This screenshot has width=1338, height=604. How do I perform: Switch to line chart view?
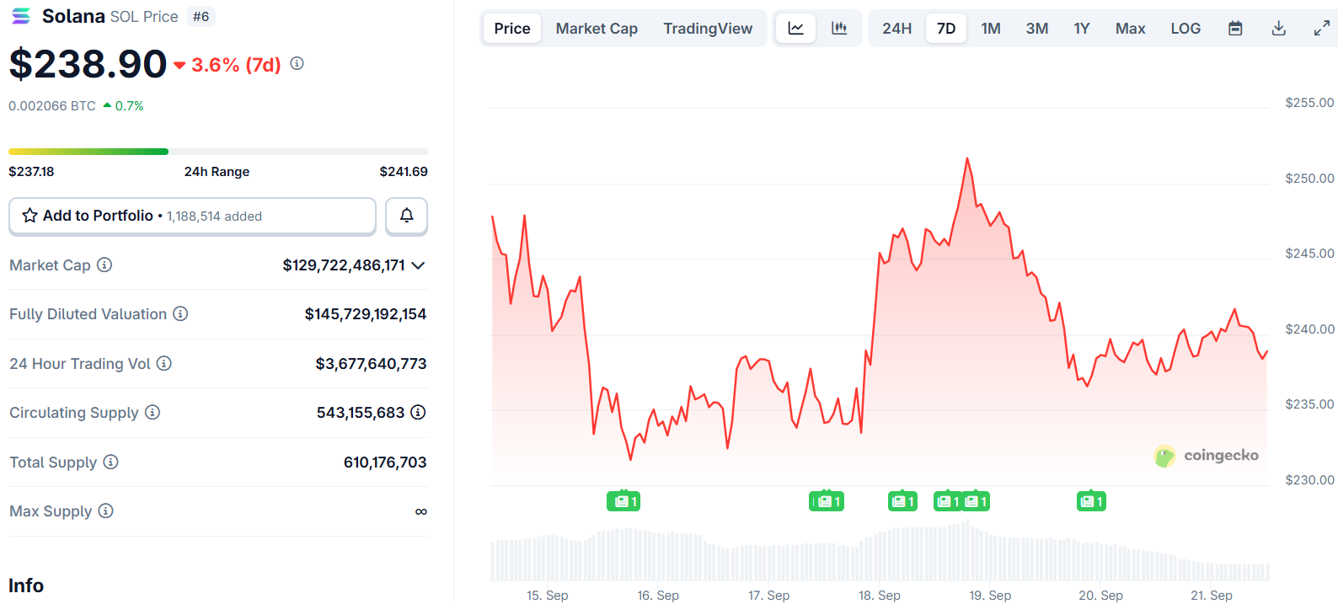pos(795,28)
